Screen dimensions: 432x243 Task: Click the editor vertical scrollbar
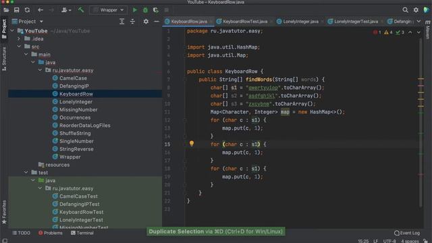click(421, 123)
